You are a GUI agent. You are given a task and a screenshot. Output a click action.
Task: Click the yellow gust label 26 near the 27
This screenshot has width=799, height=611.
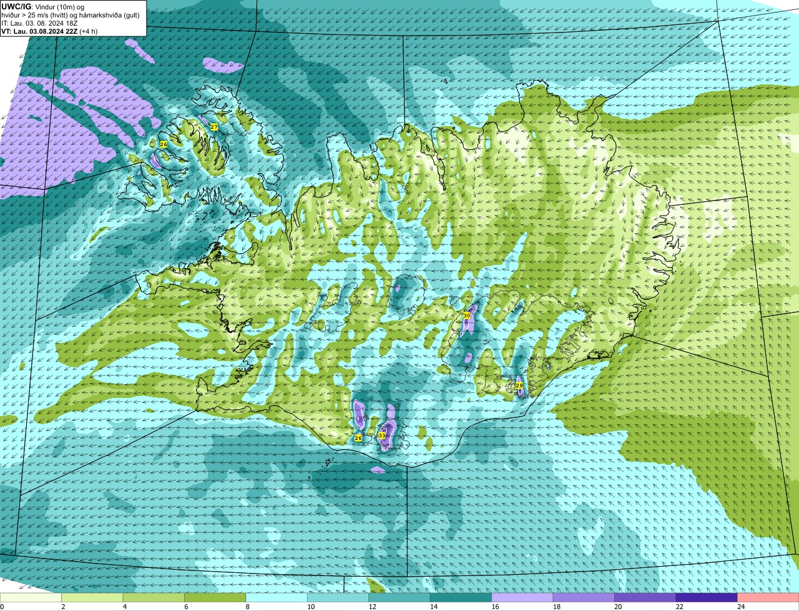click(x=164, y=144)
